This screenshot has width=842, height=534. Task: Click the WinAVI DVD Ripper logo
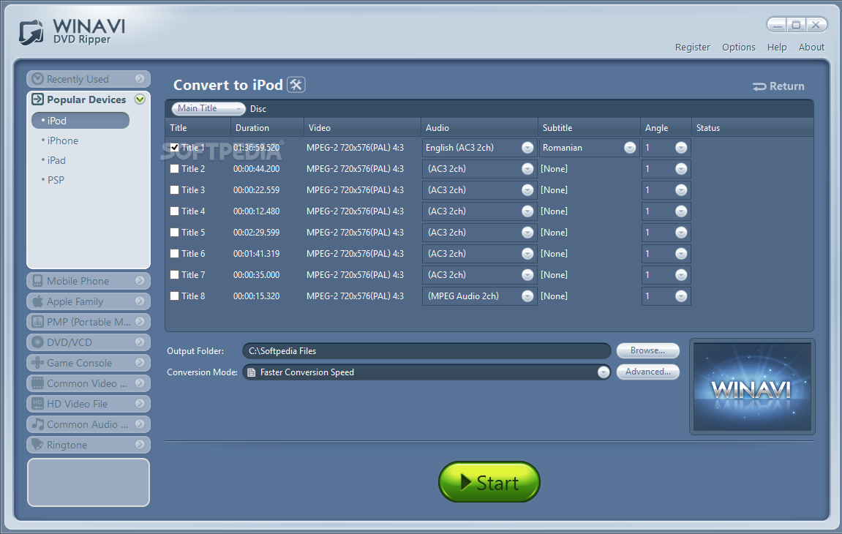point(72,31)
